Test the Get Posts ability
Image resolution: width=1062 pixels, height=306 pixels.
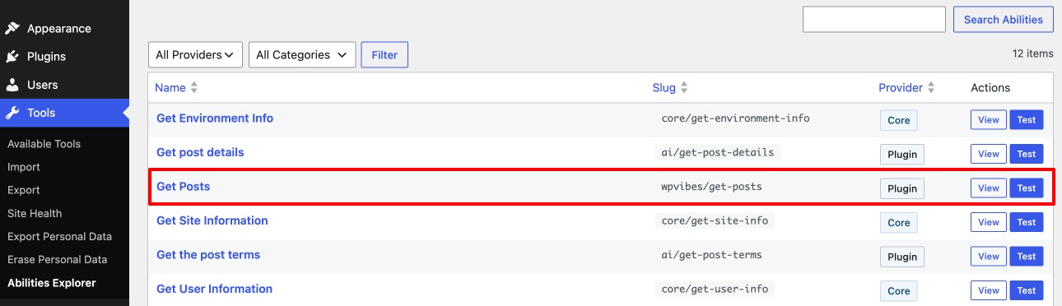[x=1027, y=188]
